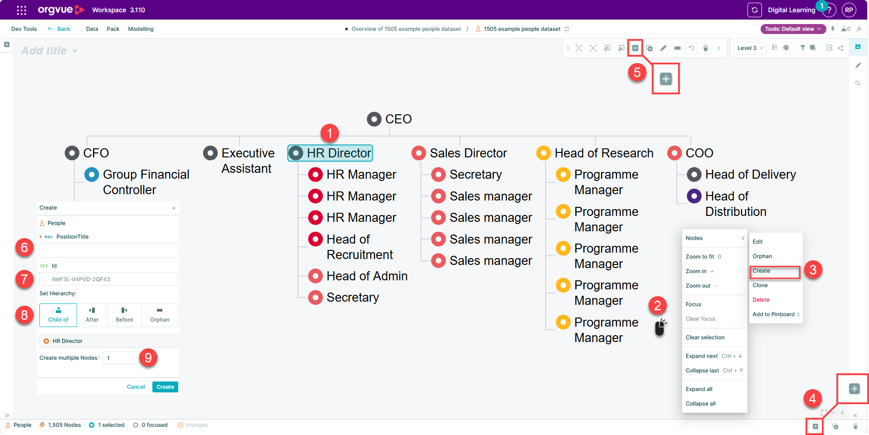This screenshot has height=435, width=869.
Task: Select the Orphan hierarchy option
Action: tap(160, 315)
